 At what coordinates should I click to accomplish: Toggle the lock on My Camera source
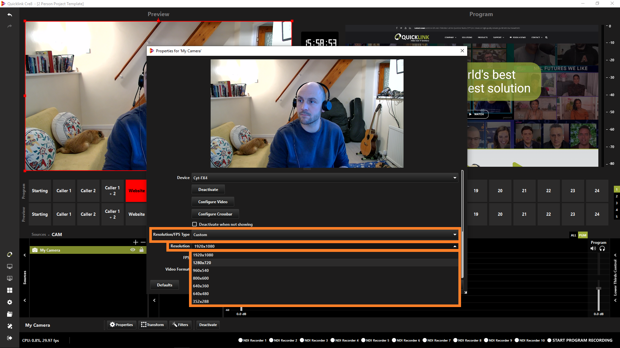(142, 250)
